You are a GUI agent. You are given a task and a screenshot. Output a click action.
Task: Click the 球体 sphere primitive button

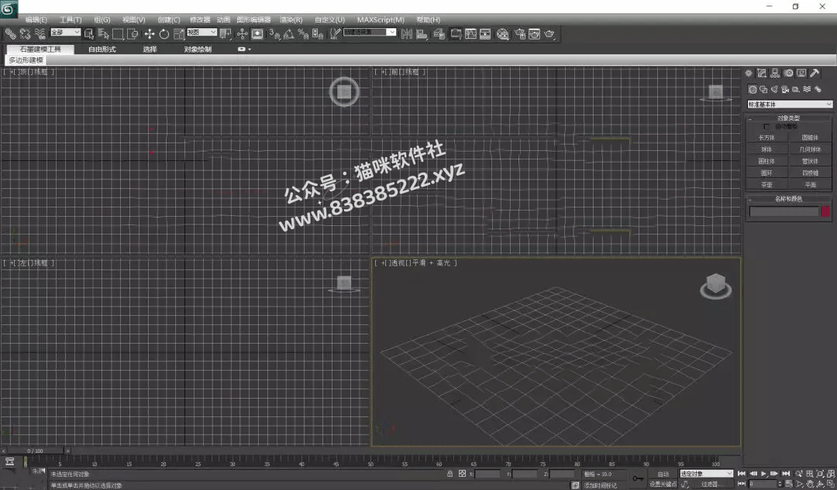point(766,149)
